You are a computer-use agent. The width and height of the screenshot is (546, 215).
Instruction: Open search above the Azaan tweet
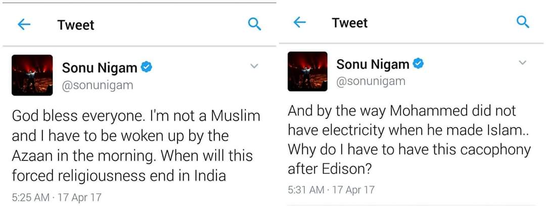pos(255,24)
